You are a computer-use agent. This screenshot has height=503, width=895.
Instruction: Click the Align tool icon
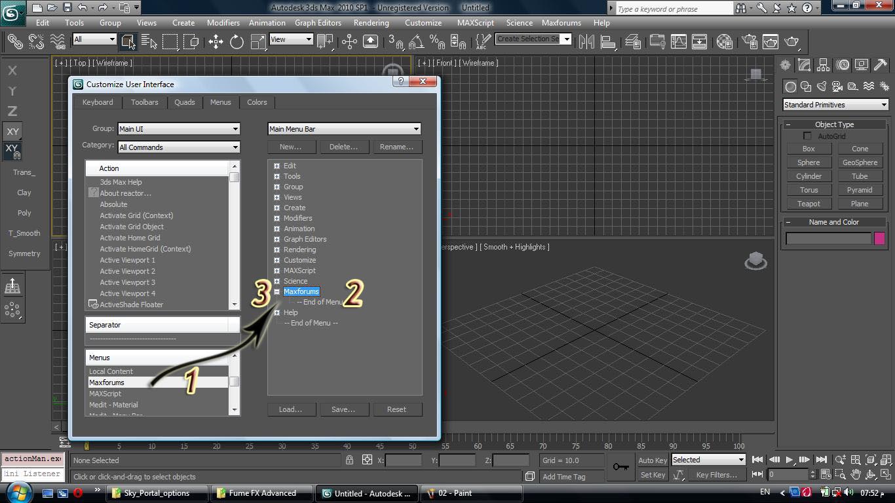pos(608,42)
